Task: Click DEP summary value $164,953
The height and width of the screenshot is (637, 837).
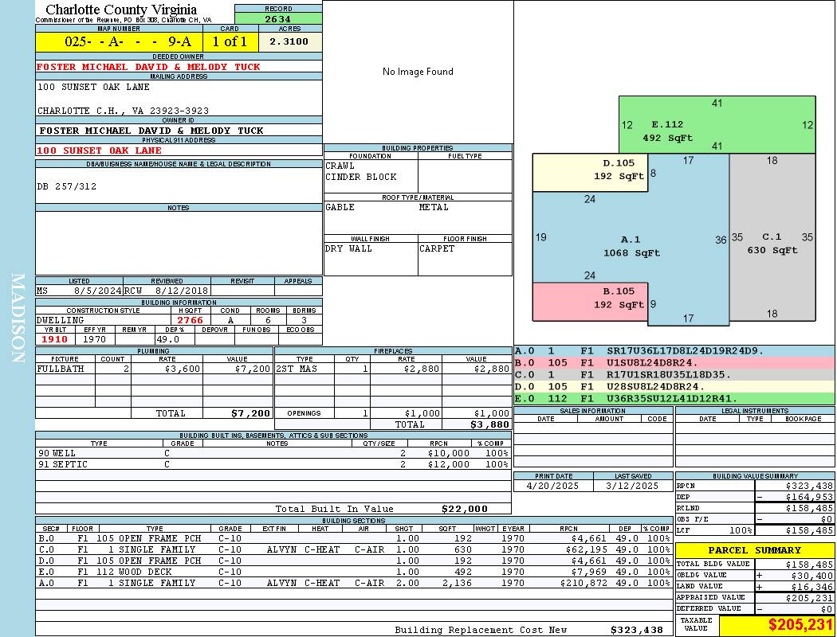Action: [809, 498]
